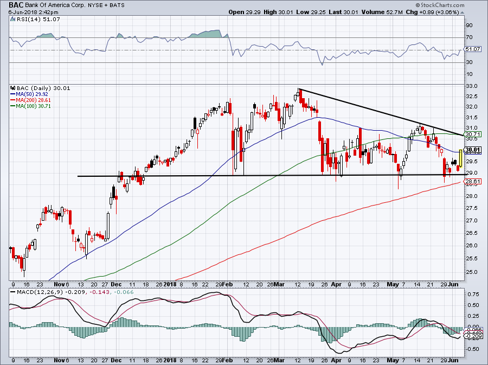Screen dimensions: 488x365
Task: Click the RSI area icon before RSI(14)
Action: pos(13,19)
